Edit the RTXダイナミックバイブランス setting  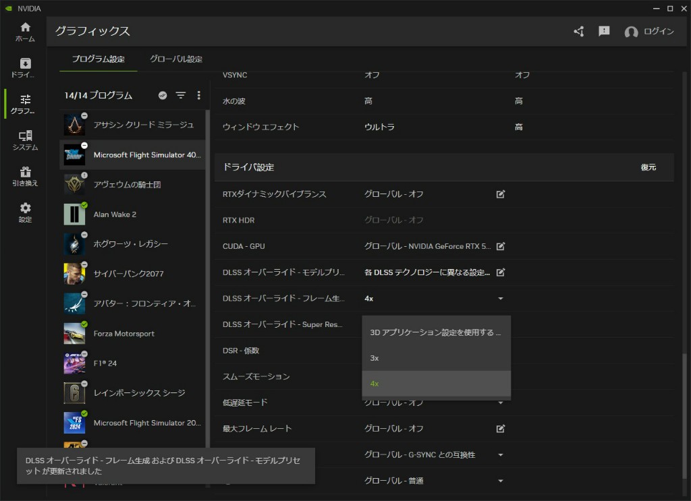click(501, 194)
